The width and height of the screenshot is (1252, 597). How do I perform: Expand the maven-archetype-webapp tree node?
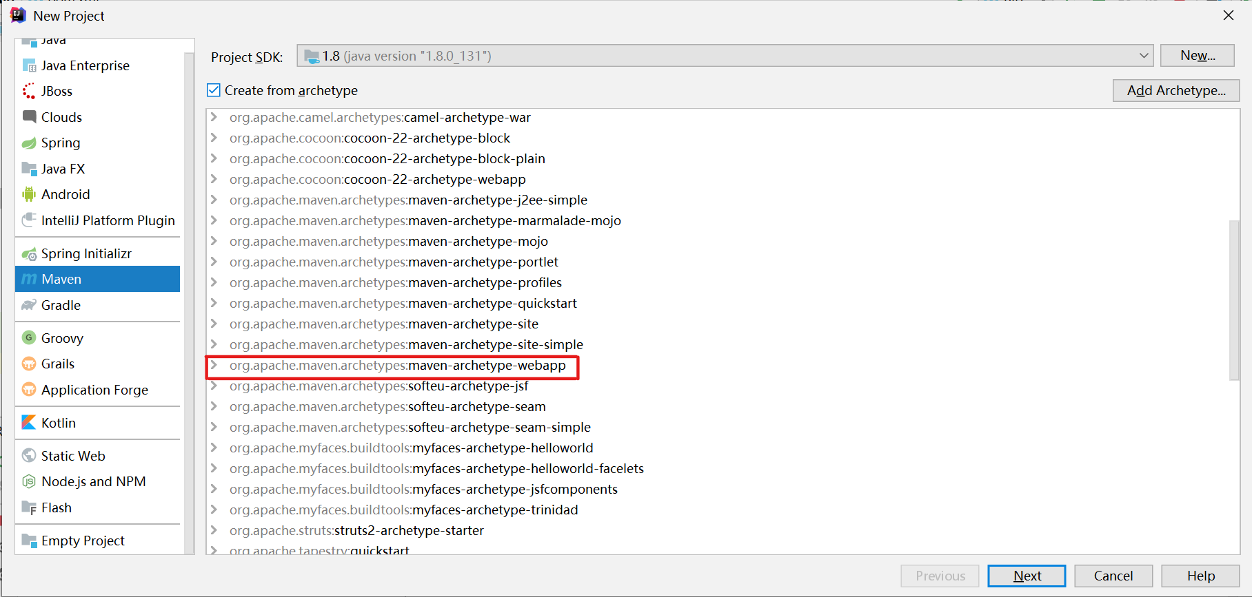point(214,365)
